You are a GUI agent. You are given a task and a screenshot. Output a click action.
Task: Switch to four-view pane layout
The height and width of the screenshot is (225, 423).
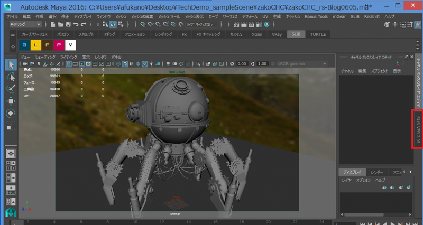pos(11,166)
